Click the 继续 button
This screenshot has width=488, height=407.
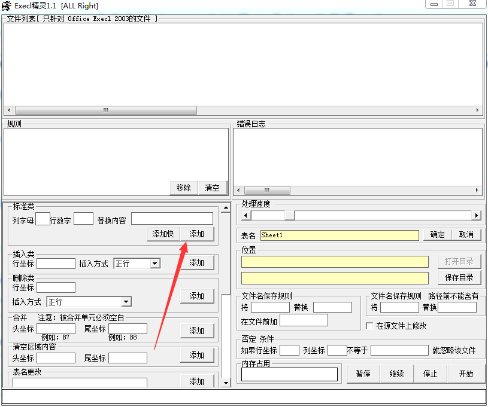tap(397, 374)
